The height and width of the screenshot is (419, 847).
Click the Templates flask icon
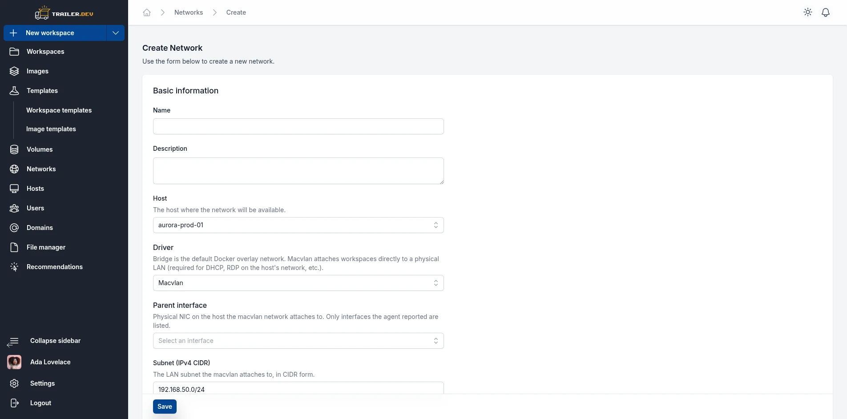tap(14, 91)
